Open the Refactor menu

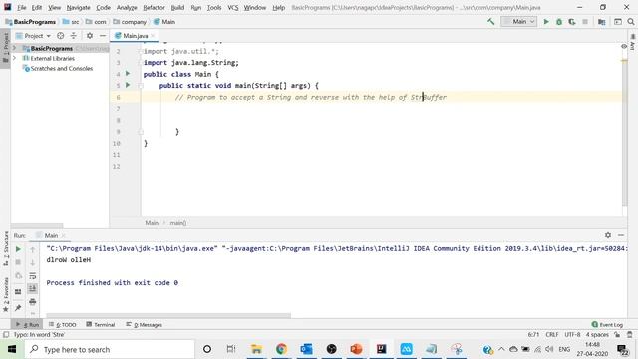click(154, 7)
